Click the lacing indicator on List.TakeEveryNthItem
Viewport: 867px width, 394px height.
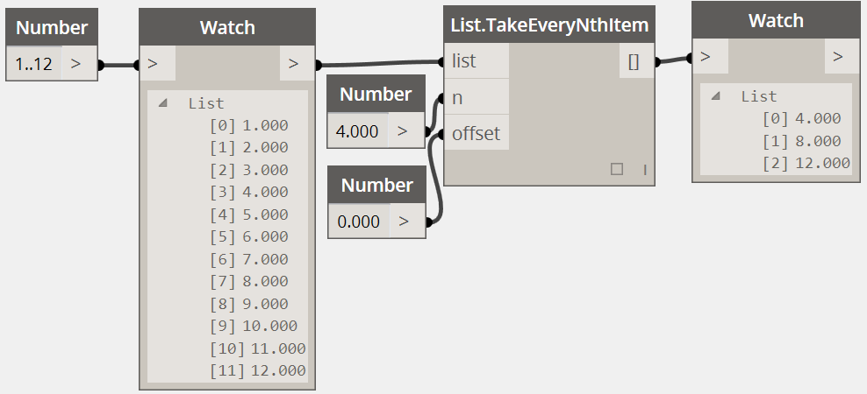(x=645, y=170)
